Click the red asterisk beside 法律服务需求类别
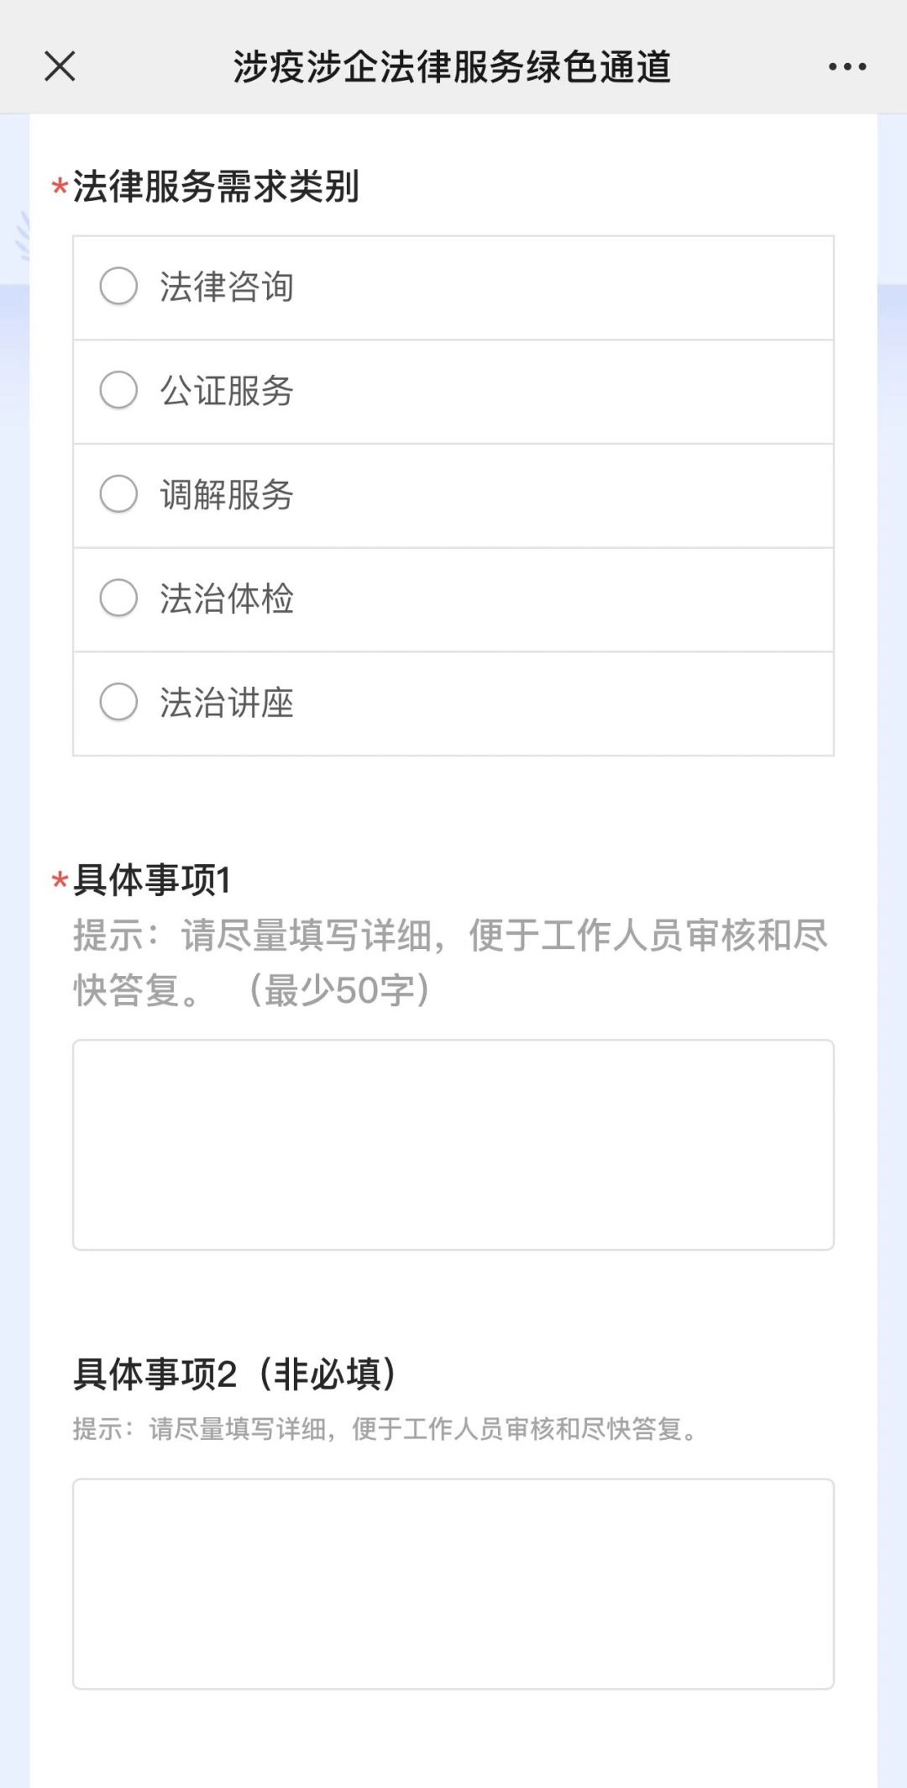Image resolution: width=907 pixels, height=1788 pixels. [60, 187]
